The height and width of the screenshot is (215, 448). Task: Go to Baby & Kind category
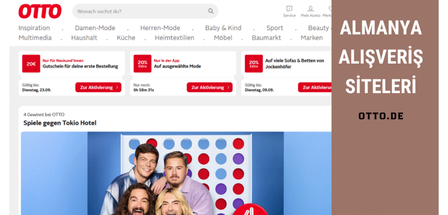pyautogui.click(x=223, y=28)
